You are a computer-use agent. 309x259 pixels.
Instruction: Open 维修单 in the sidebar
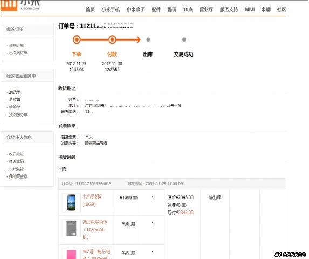[15, 107]
